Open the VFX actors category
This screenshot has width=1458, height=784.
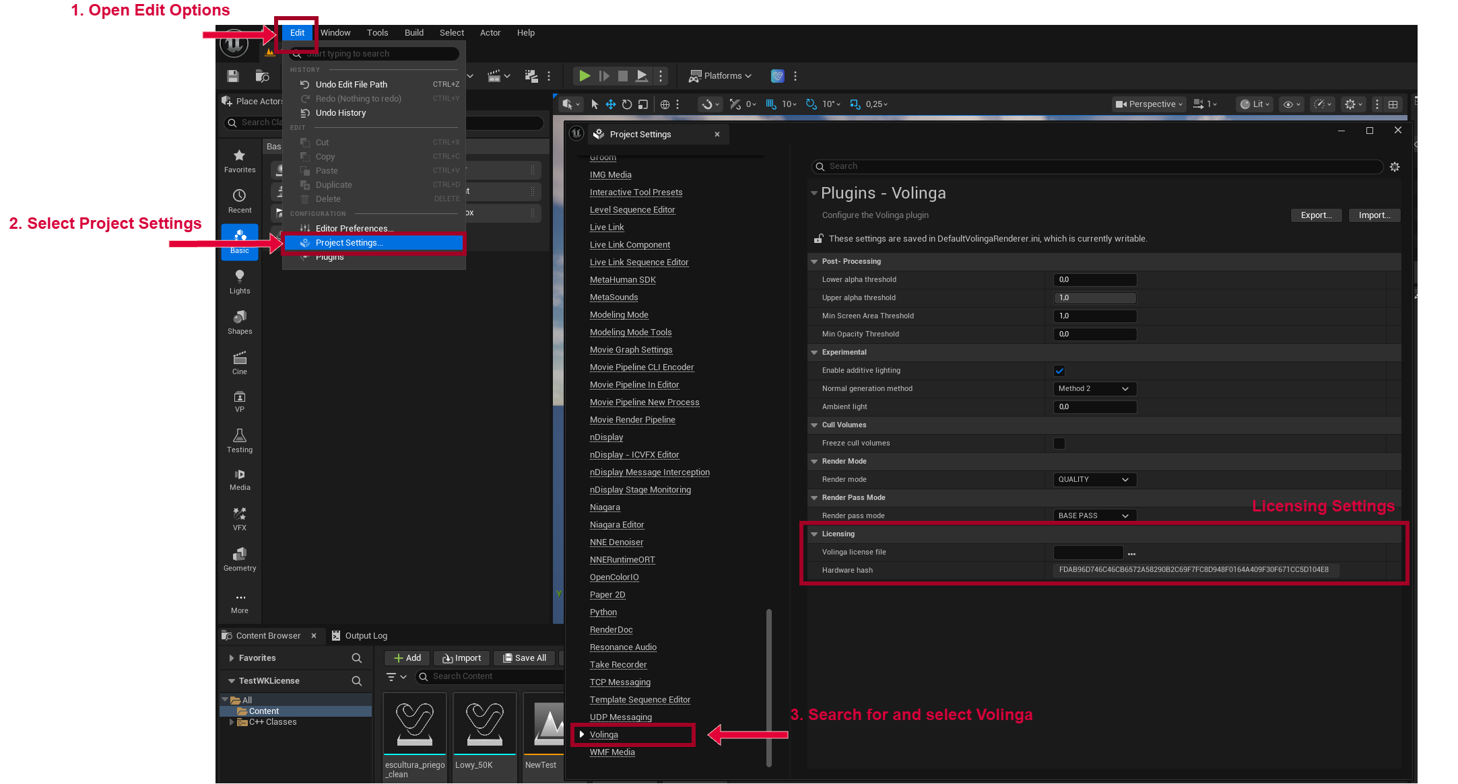pos(240,519)
